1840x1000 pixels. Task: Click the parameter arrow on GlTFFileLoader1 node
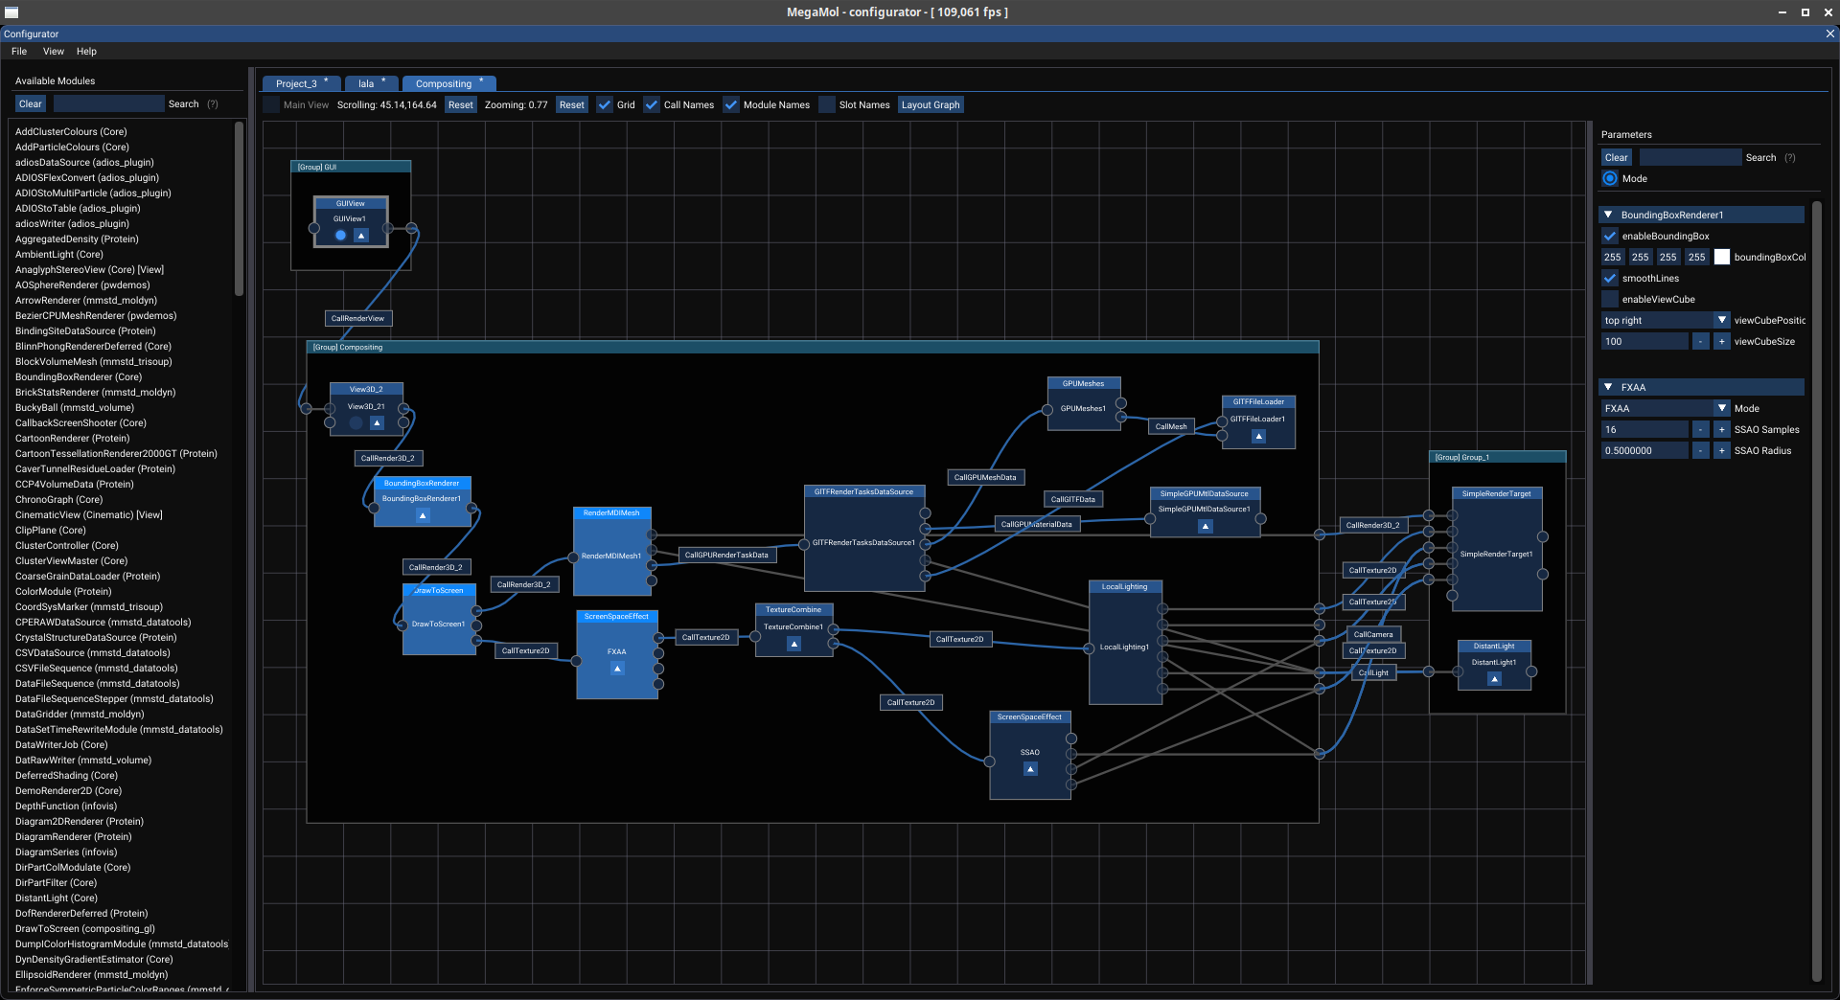(1258, 436)
